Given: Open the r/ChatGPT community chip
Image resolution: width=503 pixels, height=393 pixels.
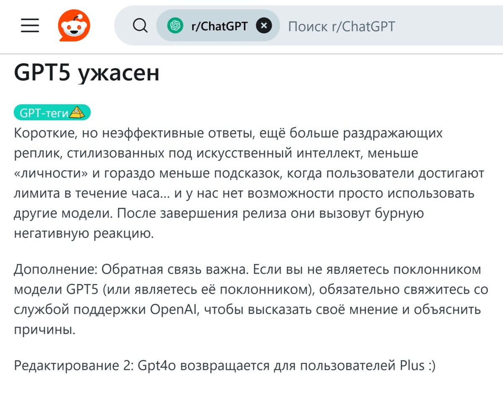Looking at the screenshot, I should pos(218,26).
